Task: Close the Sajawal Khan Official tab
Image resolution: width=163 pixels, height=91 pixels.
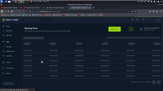Action: [x=21, y=8]
